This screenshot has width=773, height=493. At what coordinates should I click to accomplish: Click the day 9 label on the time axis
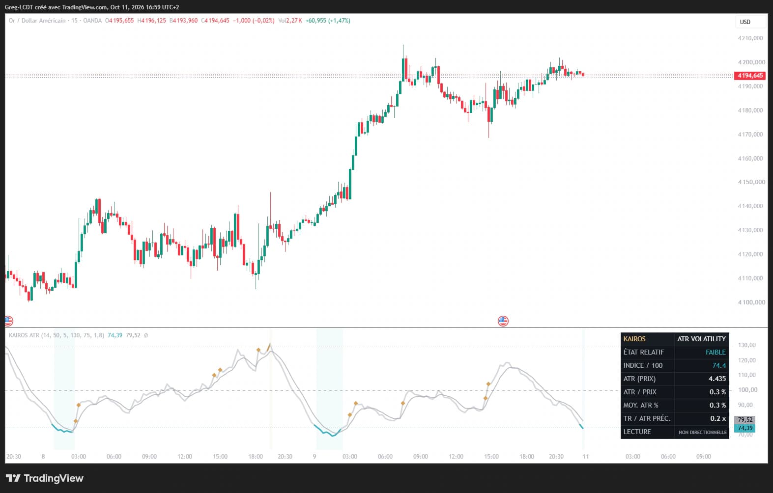coord(315,457)
